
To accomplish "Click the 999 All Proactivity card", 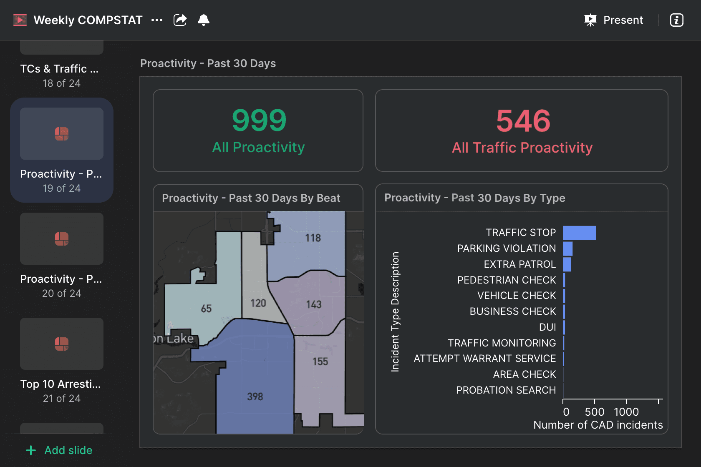I will 258,131.
